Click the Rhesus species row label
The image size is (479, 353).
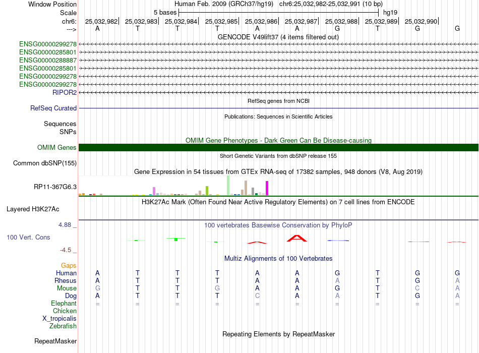(66, 280)
